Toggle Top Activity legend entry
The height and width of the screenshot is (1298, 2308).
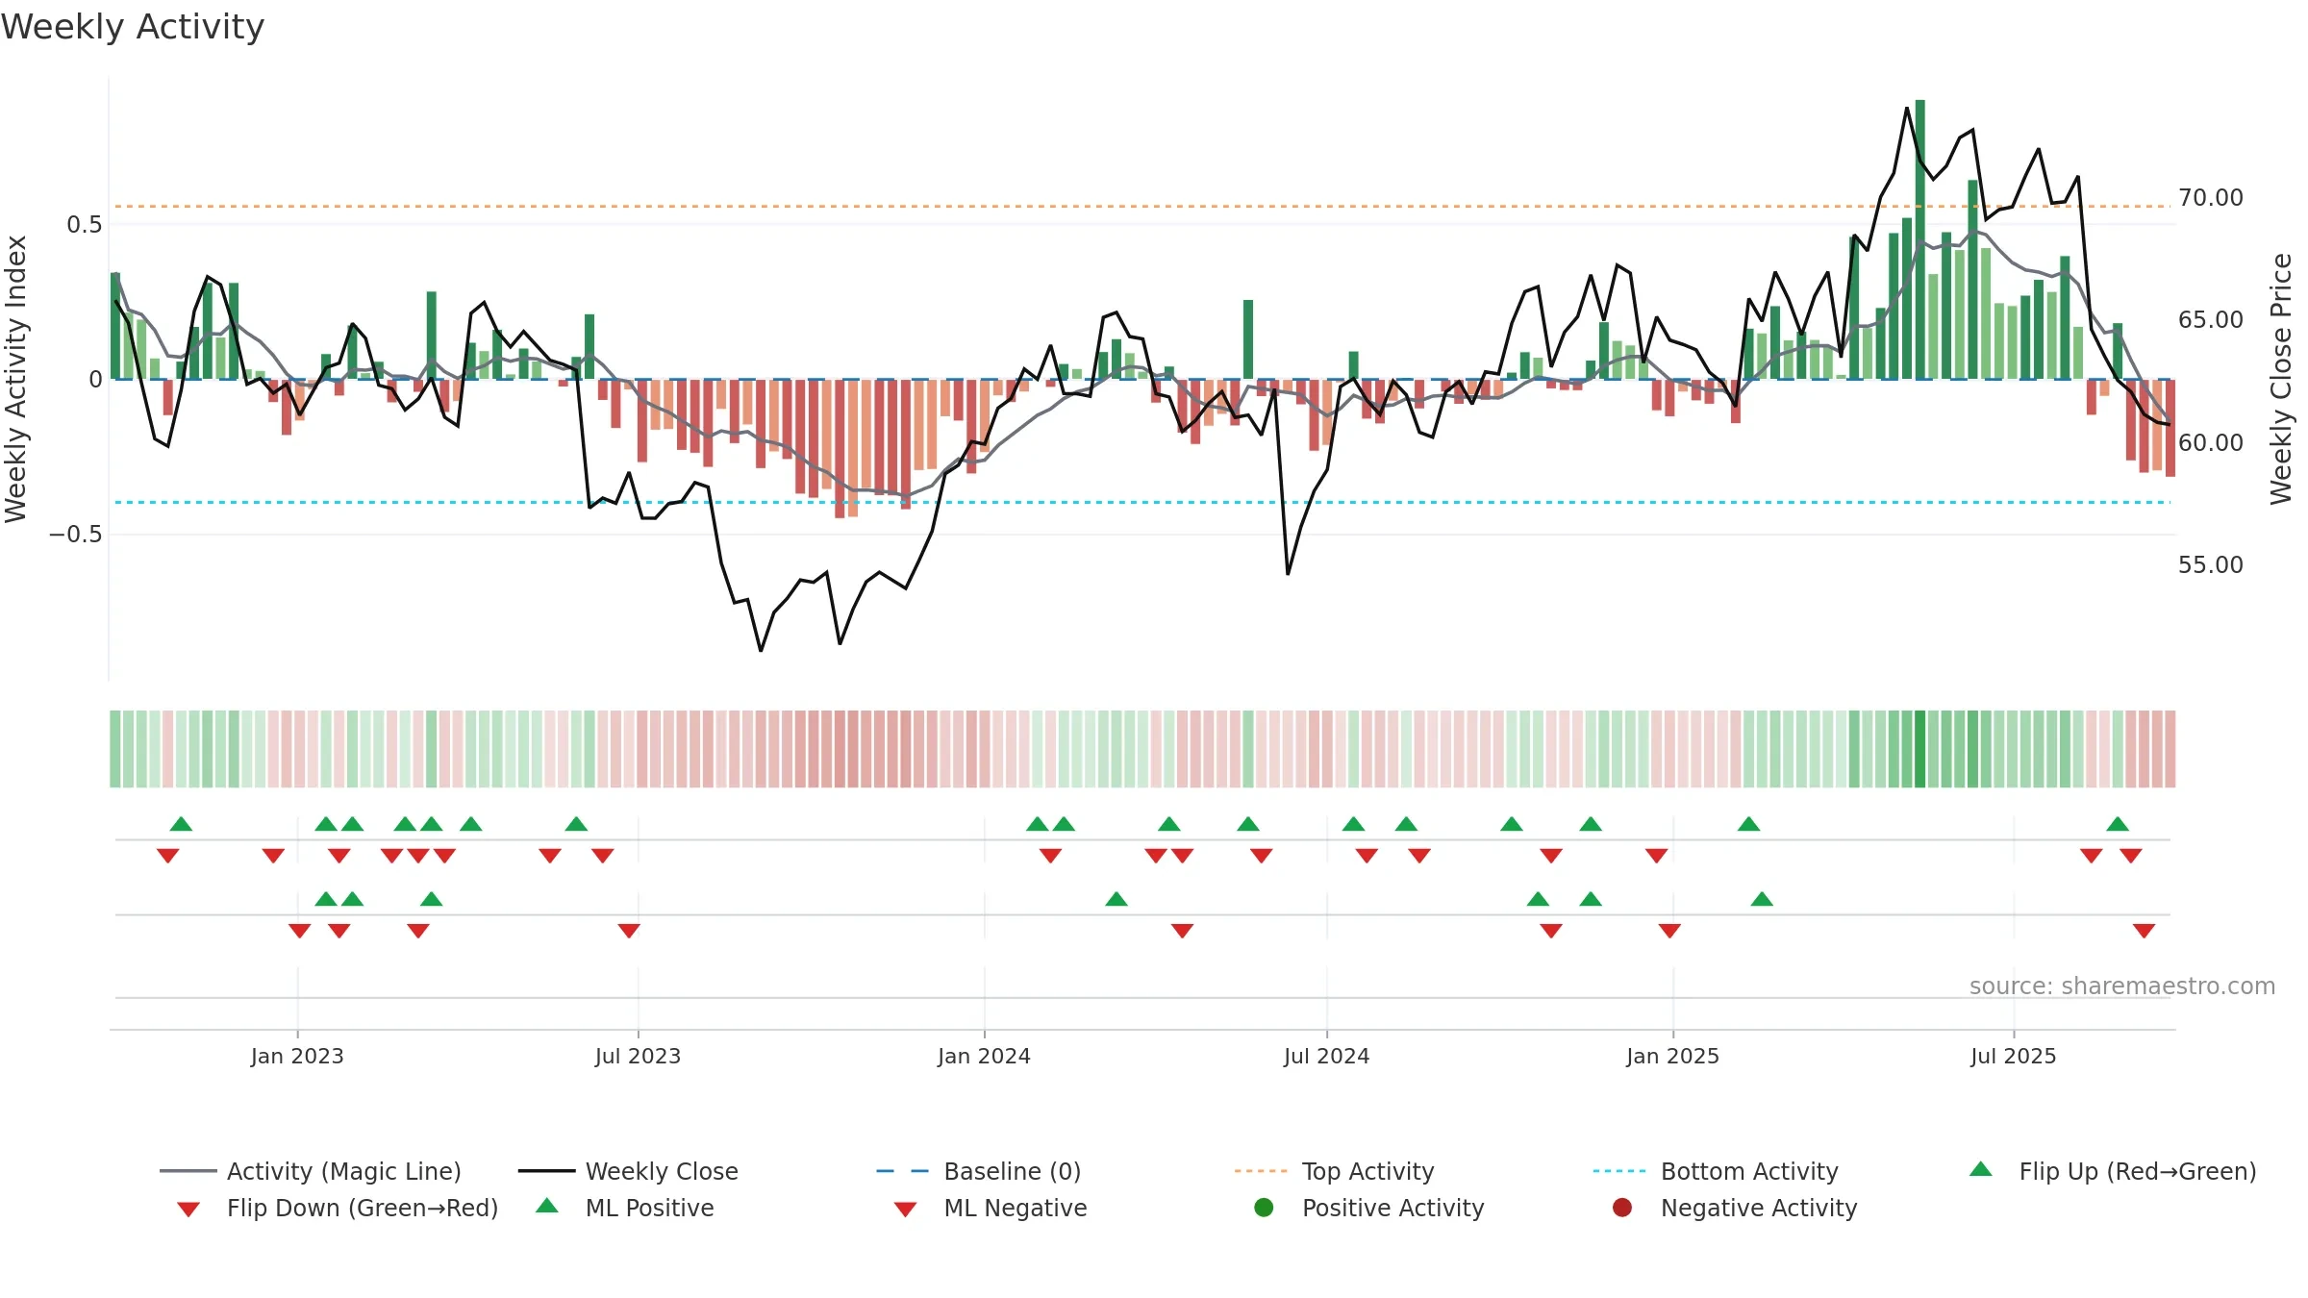pos(1334,1171)
